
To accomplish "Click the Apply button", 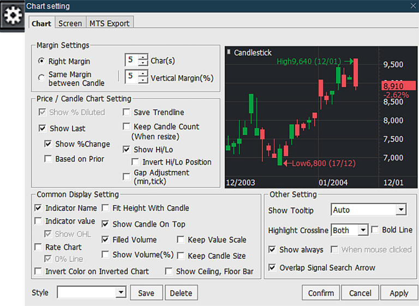I will click(398, 293).
